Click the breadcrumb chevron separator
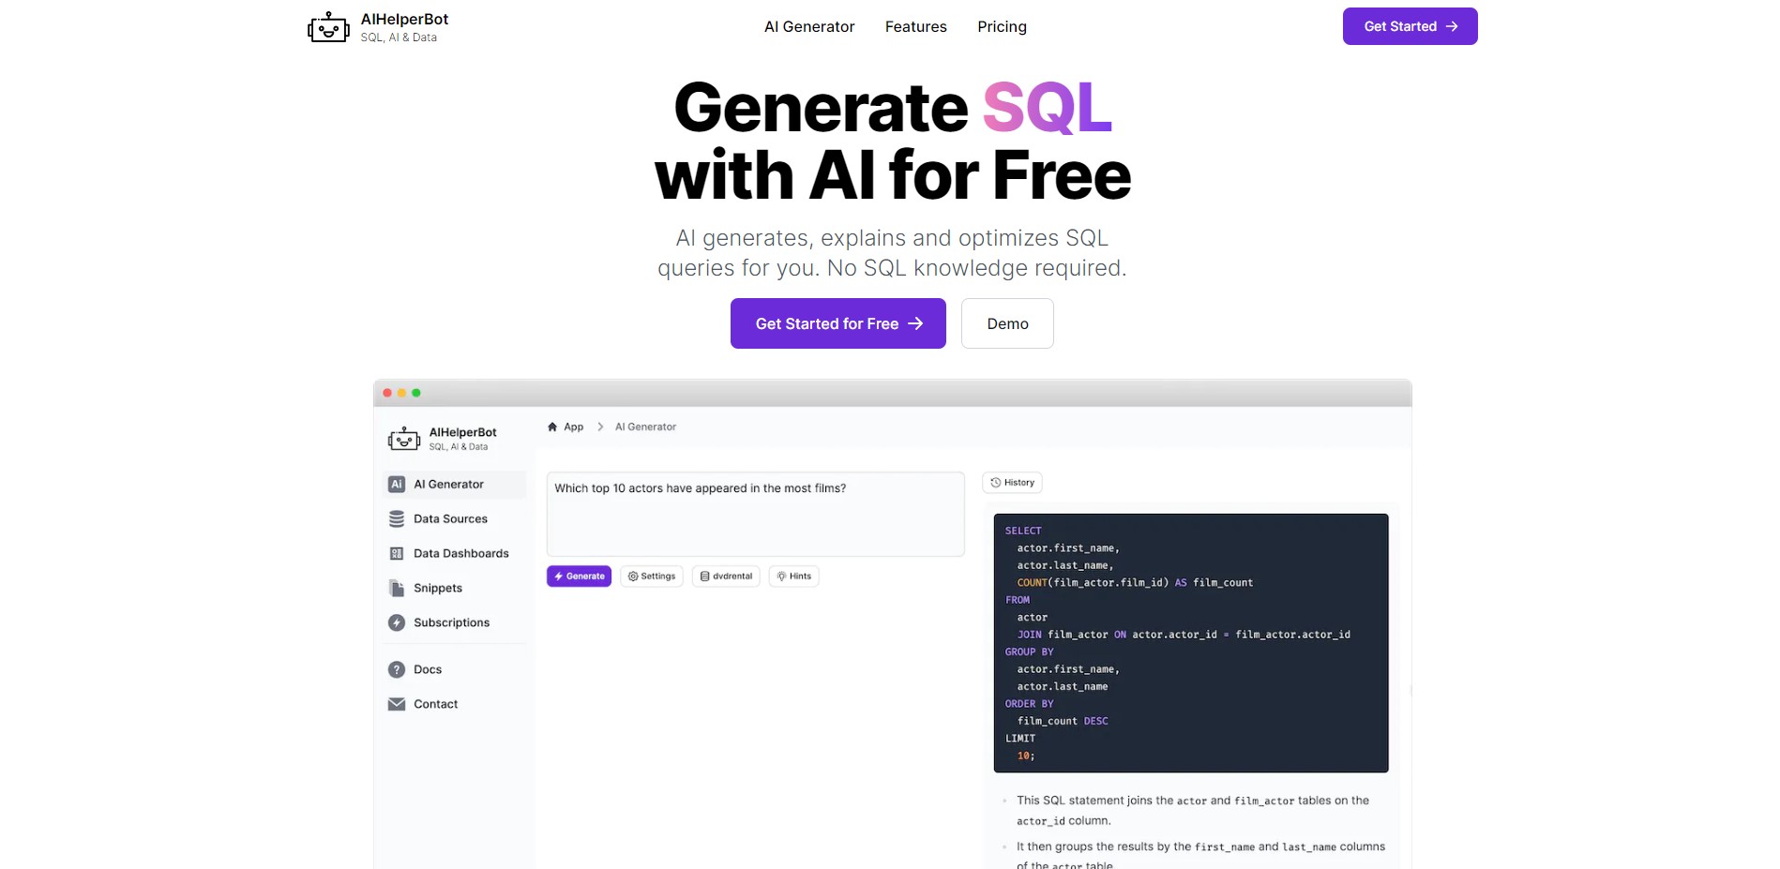The width and height of the screenshot is (1780, 869). [x=600, y=427]
